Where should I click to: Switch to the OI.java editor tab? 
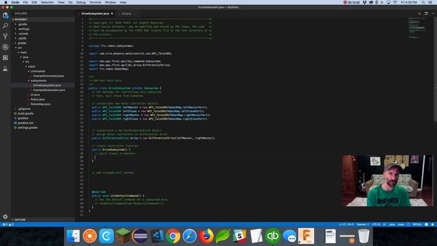coord(126,14)
